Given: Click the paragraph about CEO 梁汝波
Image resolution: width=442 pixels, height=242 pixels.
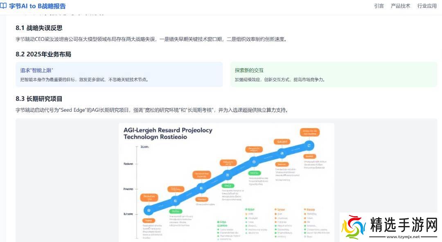Looking at the screenshot, I should [x=151, y=39].
